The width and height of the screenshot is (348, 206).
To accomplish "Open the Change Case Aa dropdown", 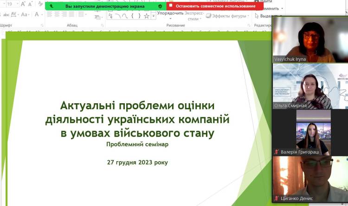I will pos(26,15).
